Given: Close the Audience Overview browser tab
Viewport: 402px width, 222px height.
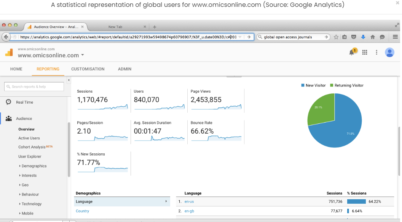Looking at the screenshot, I should (x=82, y=27).
